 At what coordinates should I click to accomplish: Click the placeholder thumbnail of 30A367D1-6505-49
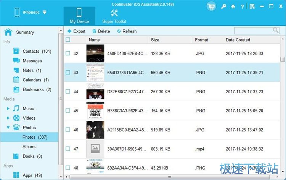coord(95,149)
